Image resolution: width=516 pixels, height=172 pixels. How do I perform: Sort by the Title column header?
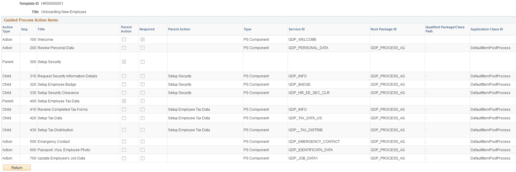click(x=41, y=29)
